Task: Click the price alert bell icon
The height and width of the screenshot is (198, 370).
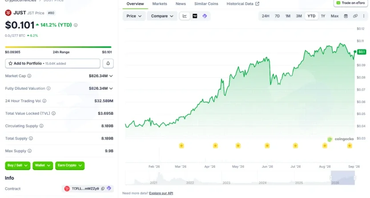Action: pyautogui.click(x=108, y=63)
